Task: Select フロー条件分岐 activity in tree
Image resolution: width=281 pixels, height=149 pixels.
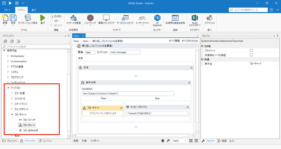Action: tap(28, 130)
